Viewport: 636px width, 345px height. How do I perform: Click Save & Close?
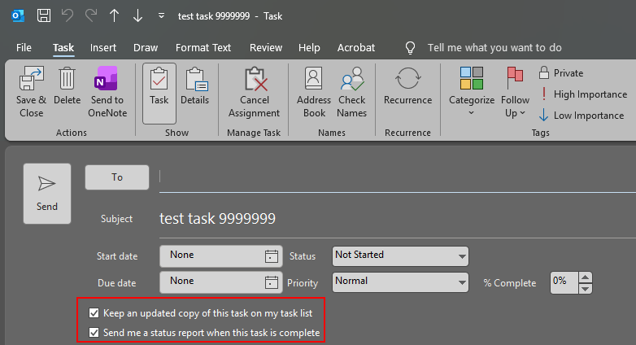[x=31, y=93]
